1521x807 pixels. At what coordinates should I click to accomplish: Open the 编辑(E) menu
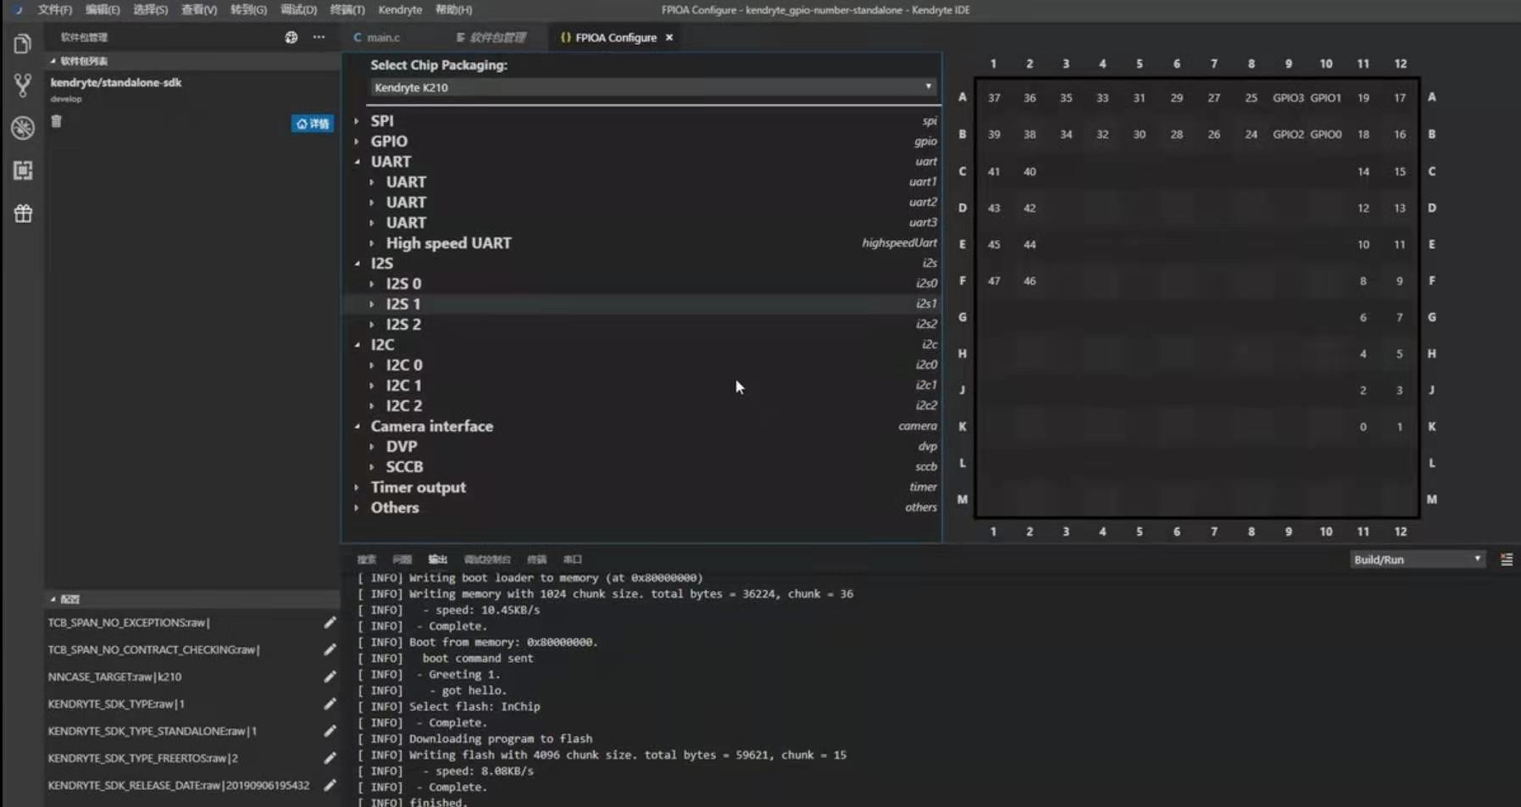(103, 10)
